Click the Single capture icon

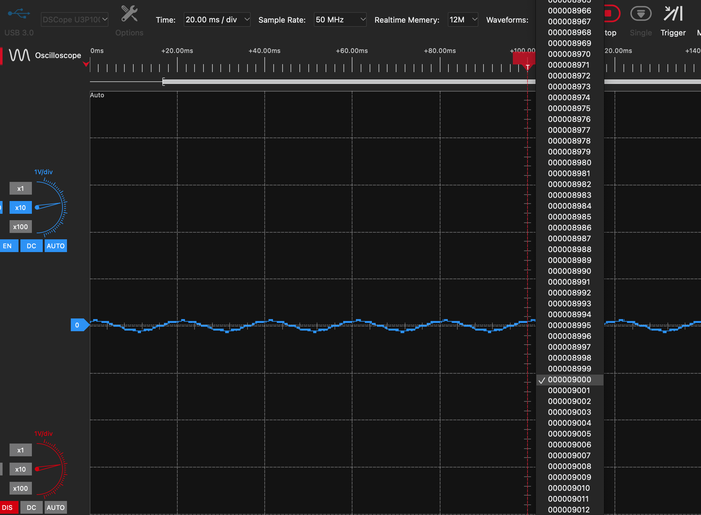coord(641,14)
